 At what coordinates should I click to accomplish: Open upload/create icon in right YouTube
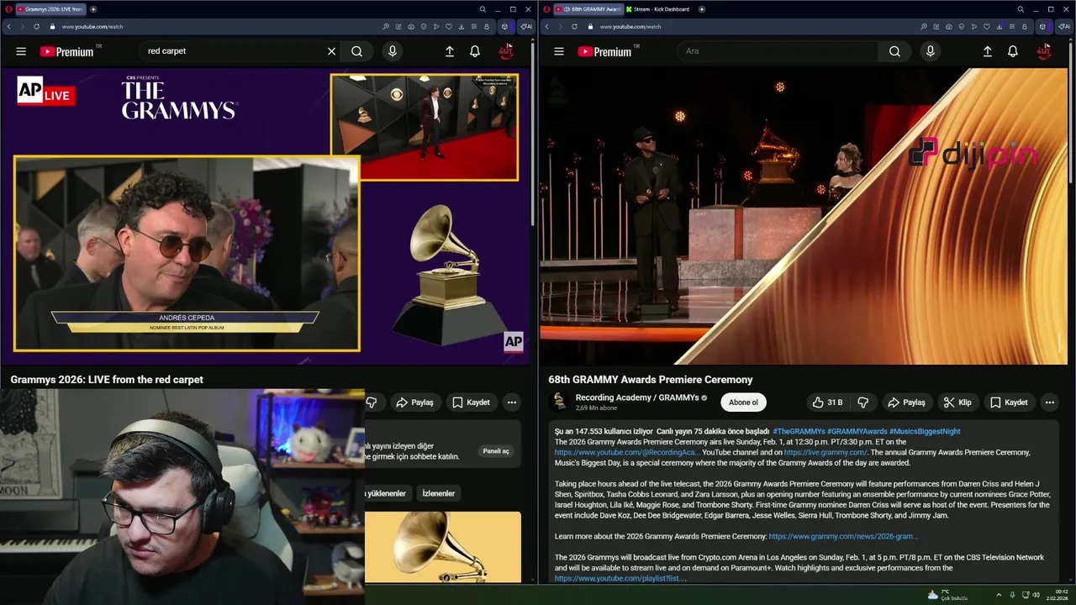[x=988, y=51]
